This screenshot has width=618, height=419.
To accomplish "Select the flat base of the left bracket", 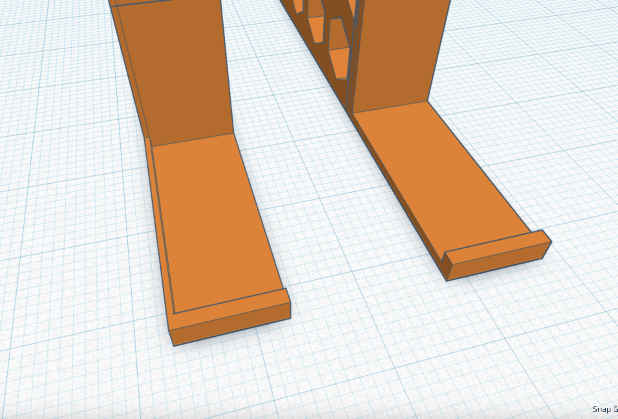I will pos(210,226).
